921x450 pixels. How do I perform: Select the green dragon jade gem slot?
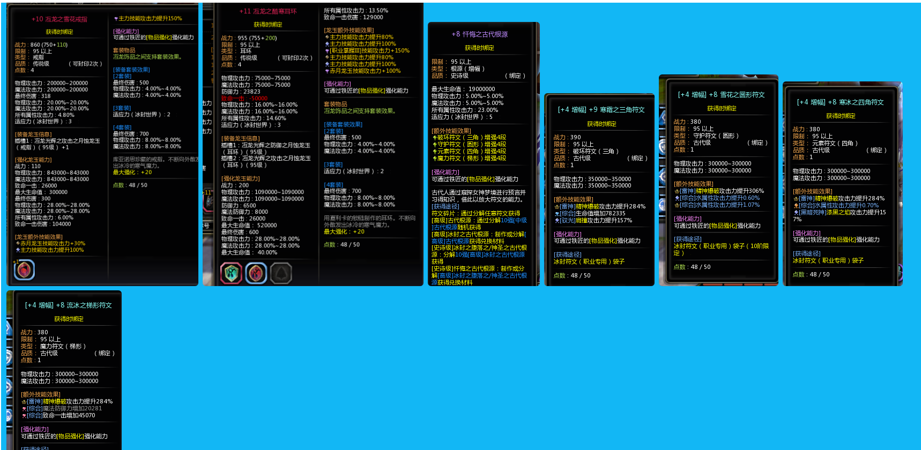(232, 273)
